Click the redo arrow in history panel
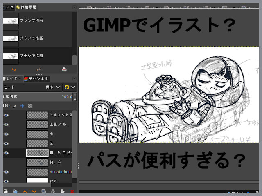The height and width of the screenshot is (196, 262). click(38, 69)
